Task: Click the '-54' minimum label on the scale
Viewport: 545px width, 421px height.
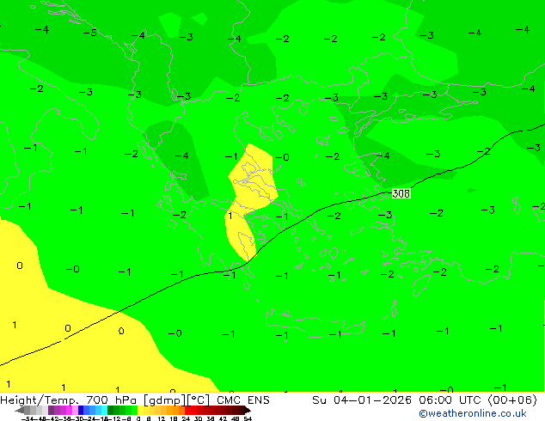Action: pyautogui.click(x=28, y=419)
